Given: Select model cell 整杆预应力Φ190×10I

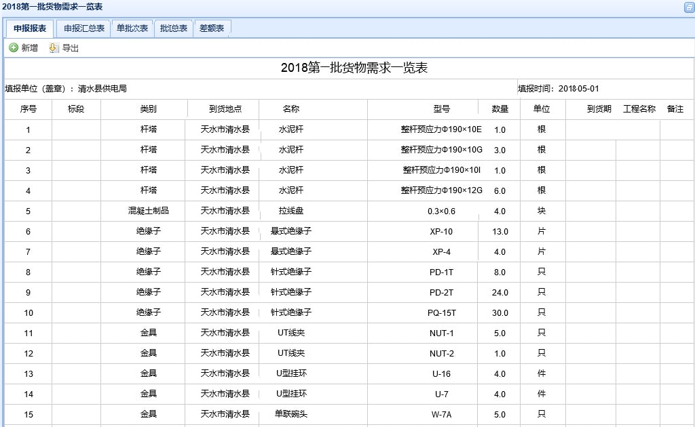Looking at the screenshot, I should 441,170.
